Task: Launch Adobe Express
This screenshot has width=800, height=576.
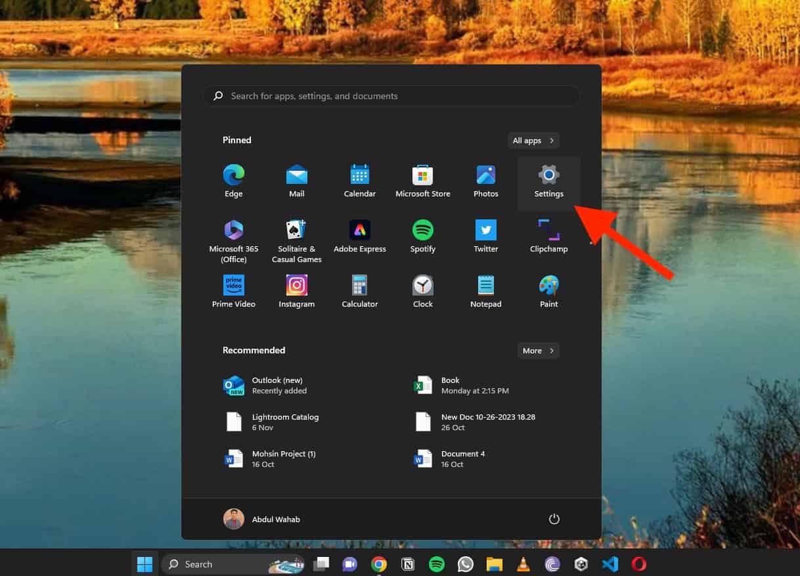Action: (x=359, y=236)
